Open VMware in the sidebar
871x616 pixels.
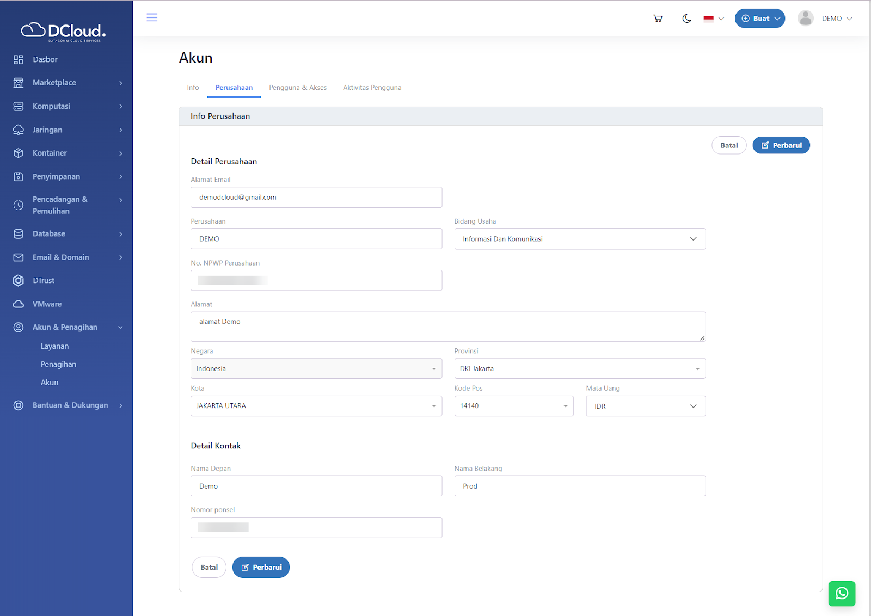coord(47,304)
